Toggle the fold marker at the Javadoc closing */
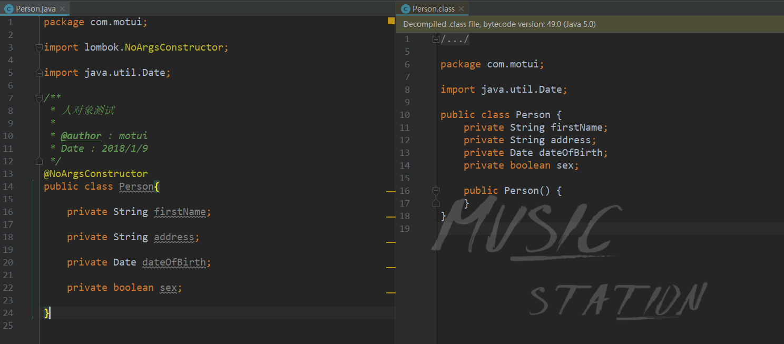 [x=39, y=161]
